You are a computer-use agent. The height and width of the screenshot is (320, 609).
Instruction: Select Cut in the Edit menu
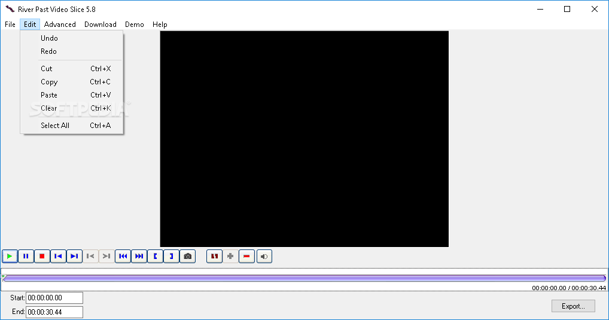pos(72,69)
